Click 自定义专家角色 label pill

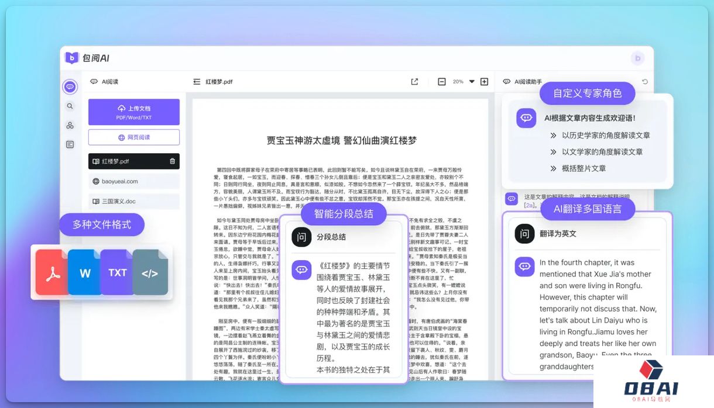[587, 94]
